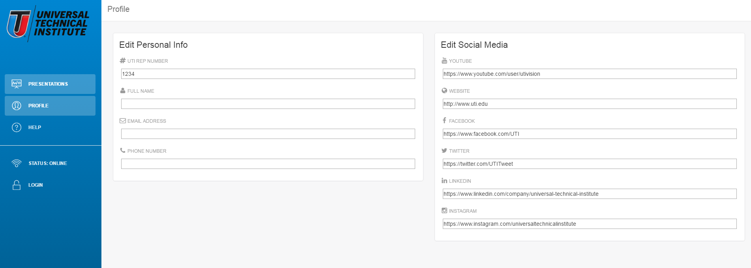This screenshot has height=268, width=751.
Task: Click the phone icon beside Phone Number
Action: pos(123,150)
